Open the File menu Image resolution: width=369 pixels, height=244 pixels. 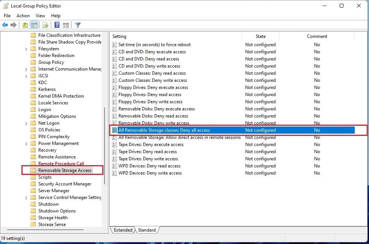[x=7, y=16]
